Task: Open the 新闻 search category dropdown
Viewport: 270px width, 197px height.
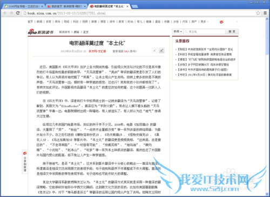Action: pos(178,31)
